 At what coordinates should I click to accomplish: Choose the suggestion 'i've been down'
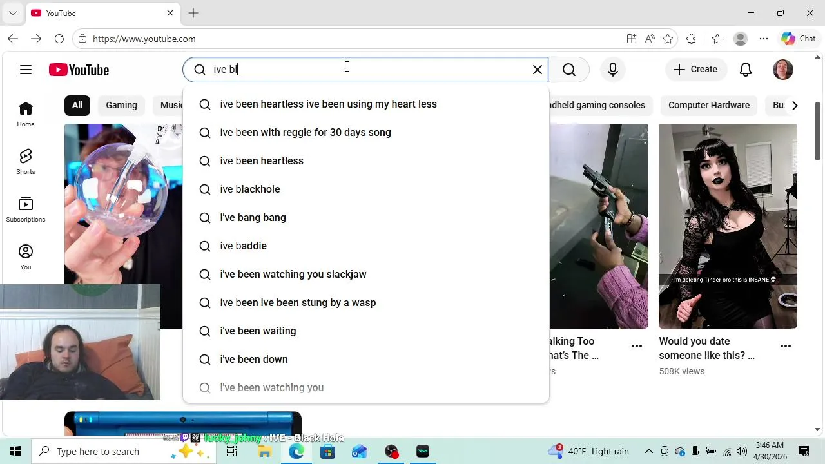tap(366, 359)
